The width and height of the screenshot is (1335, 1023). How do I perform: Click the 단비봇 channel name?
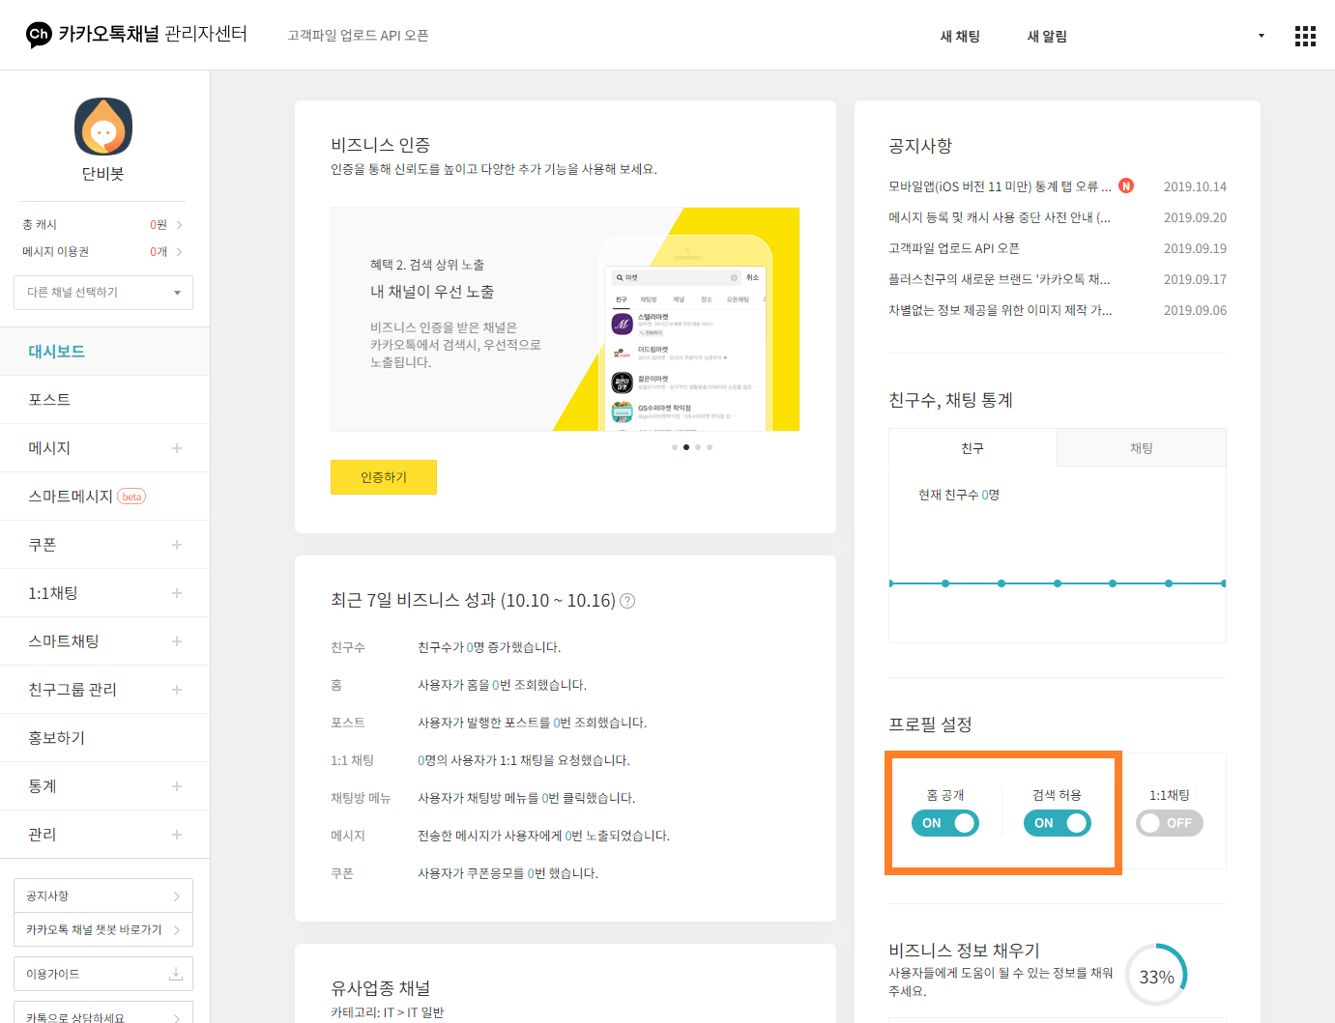(x=103, y=174)
